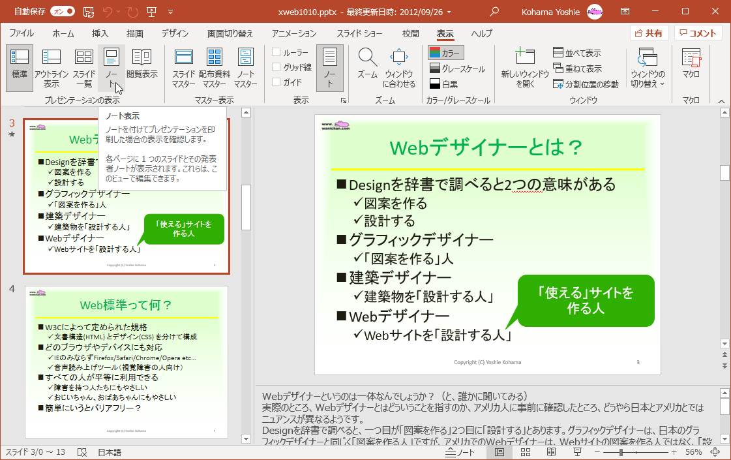Expand the quick access toolbar customization menu

pyautogui.click(x=171, y=11)
